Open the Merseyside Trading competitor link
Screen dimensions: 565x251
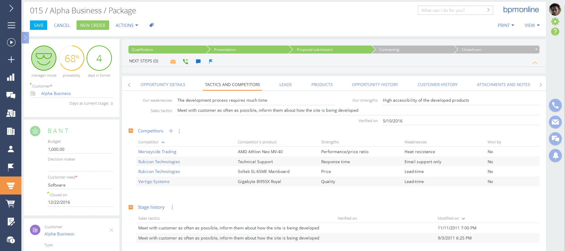pos(157,152)
